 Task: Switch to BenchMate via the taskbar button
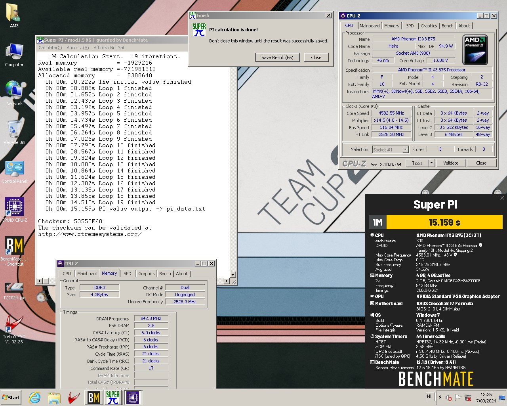click(93, 397)
